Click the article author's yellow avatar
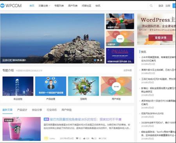 coord(46,138)
